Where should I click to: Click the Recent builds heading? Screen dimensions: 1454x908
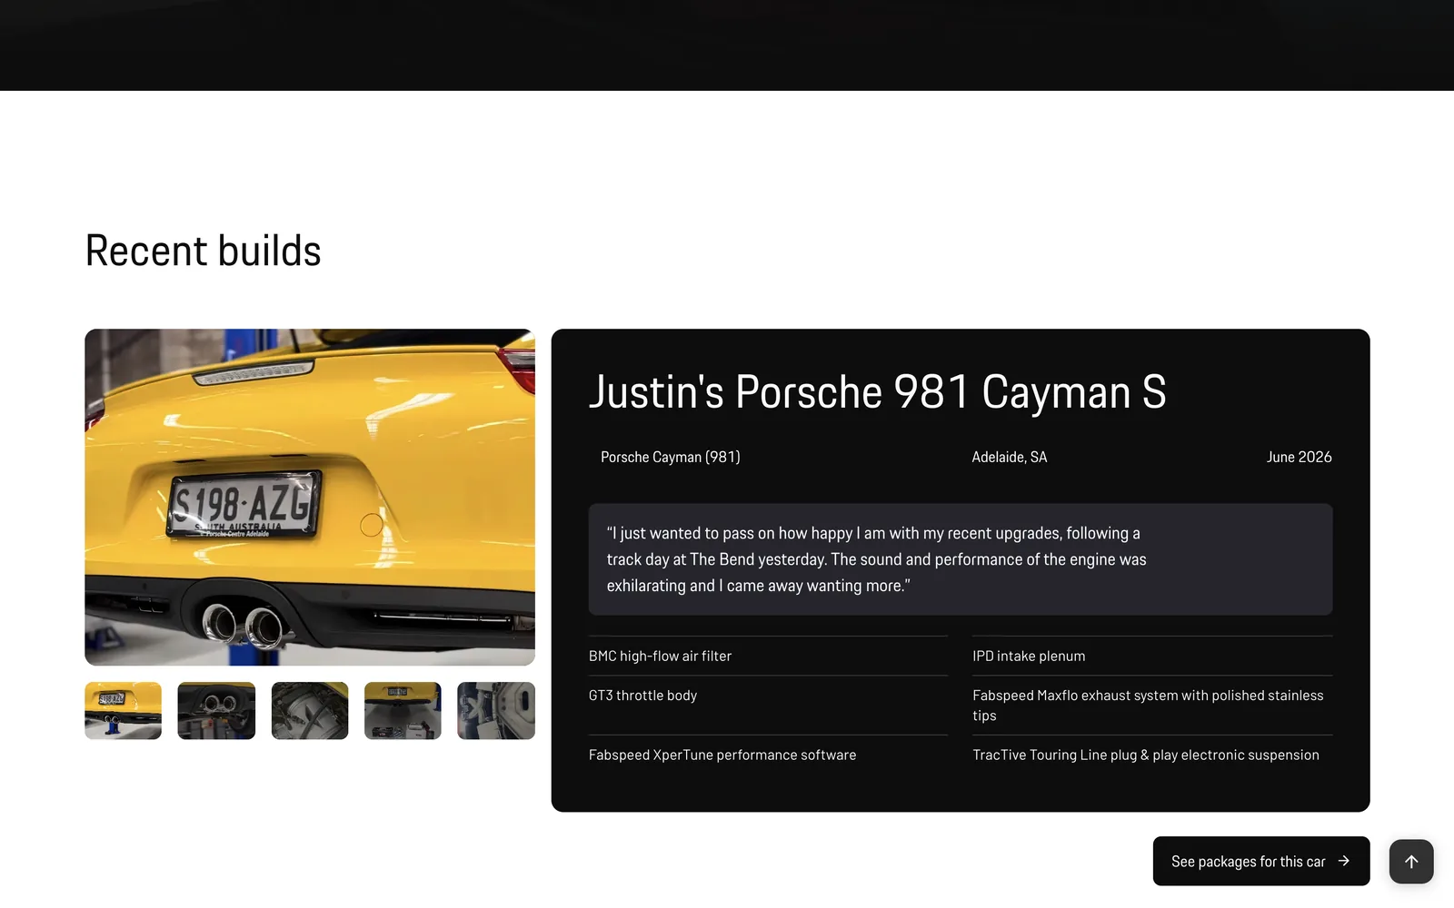(x=203, y=251)
